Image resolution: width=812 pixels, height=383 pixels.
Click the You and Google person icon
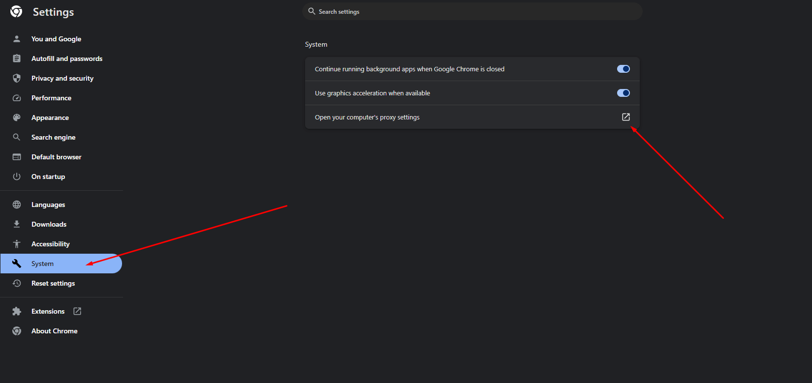click(17, 38)
